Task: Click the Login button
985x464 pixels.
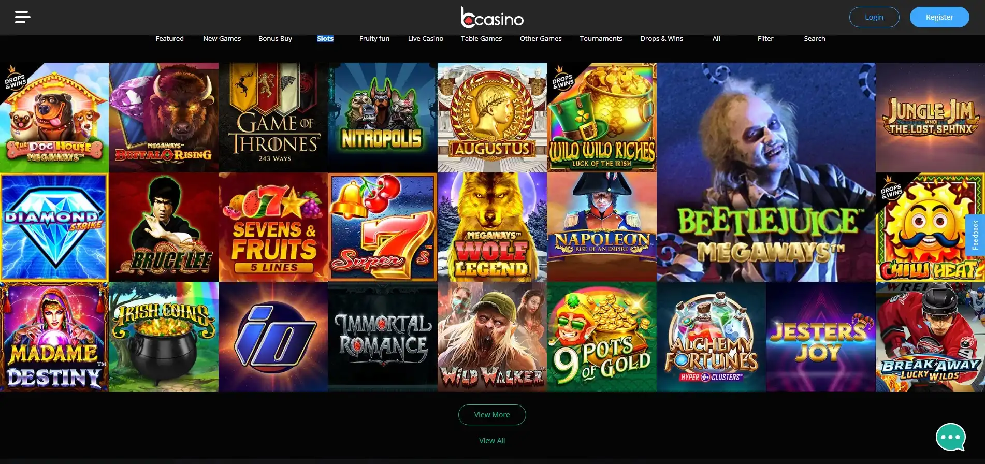Action: pos(874,17)
